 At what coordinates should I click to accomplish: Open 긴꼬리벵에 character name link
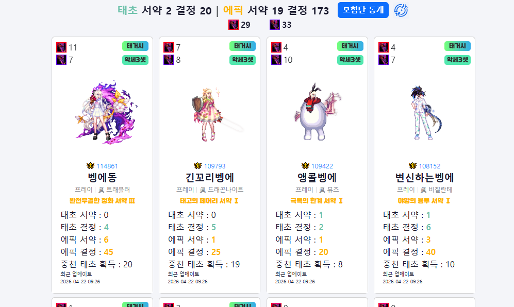tap(210, 178)
